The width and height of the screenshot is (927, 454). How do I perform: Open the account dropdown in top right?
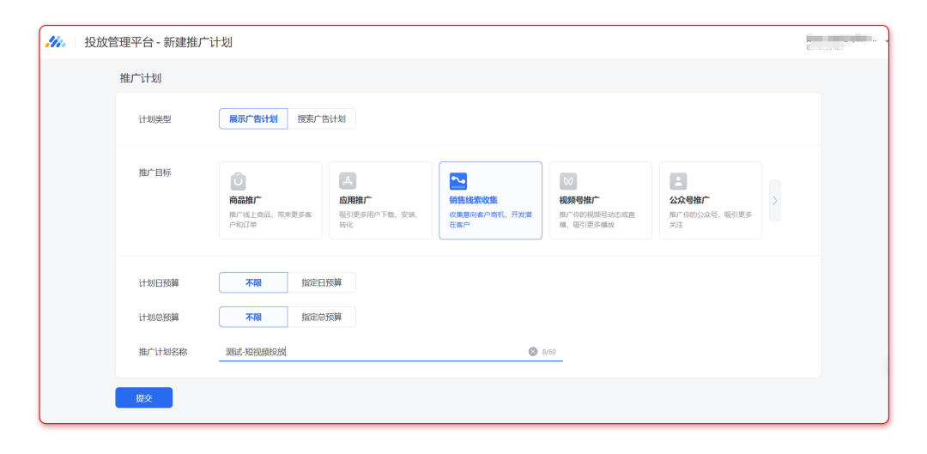point(887,41)
